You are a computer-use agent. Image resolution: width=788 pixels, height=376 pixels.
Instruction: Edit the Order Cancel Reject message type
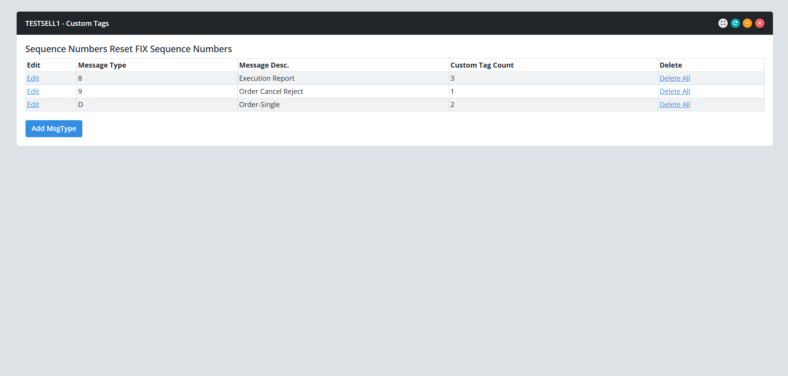pos(33,91)
